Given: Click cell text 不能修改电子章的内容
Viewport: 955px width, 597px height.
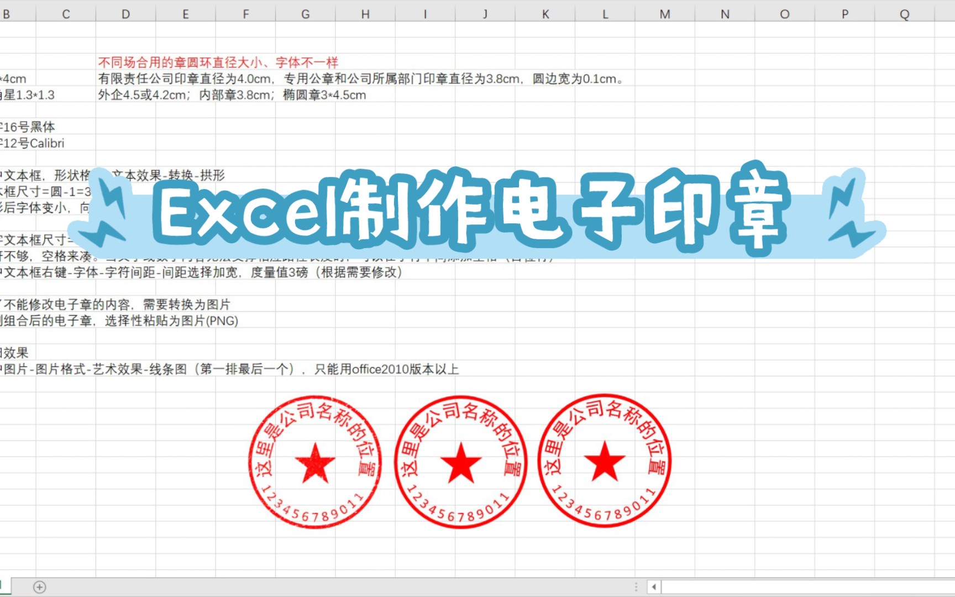Looking at the screenshot, I should (67, 305).
